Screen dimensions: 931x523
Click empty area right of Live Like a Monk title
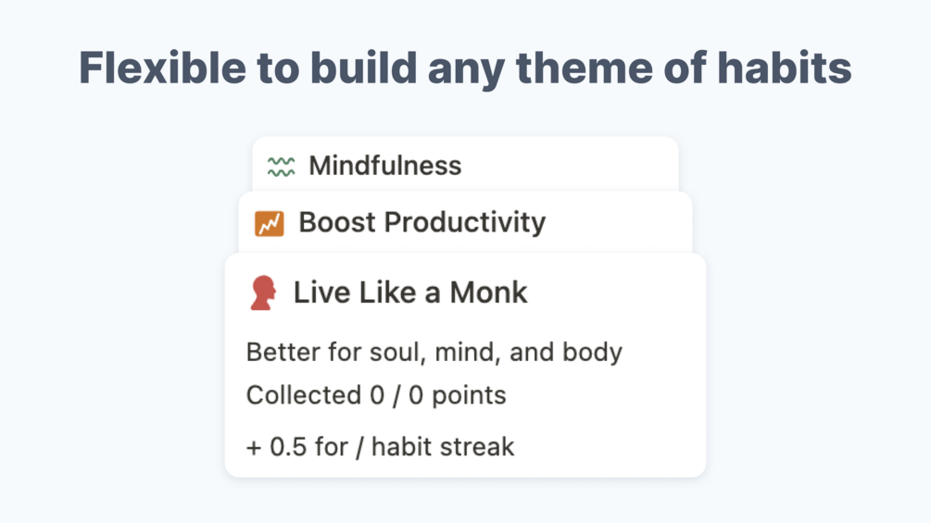(621, 293)
